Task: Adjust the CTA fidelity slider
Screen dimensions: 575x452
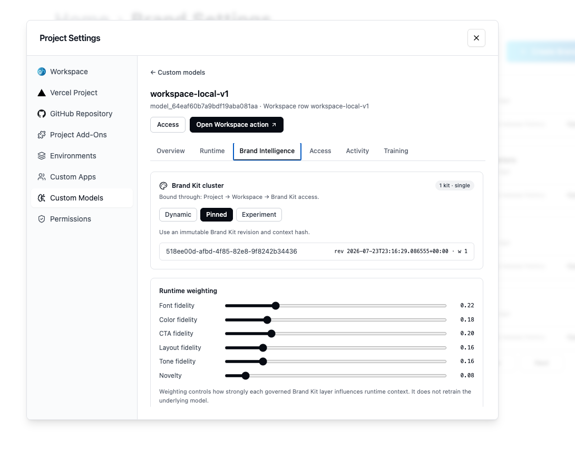Action: tap(336, 334)
